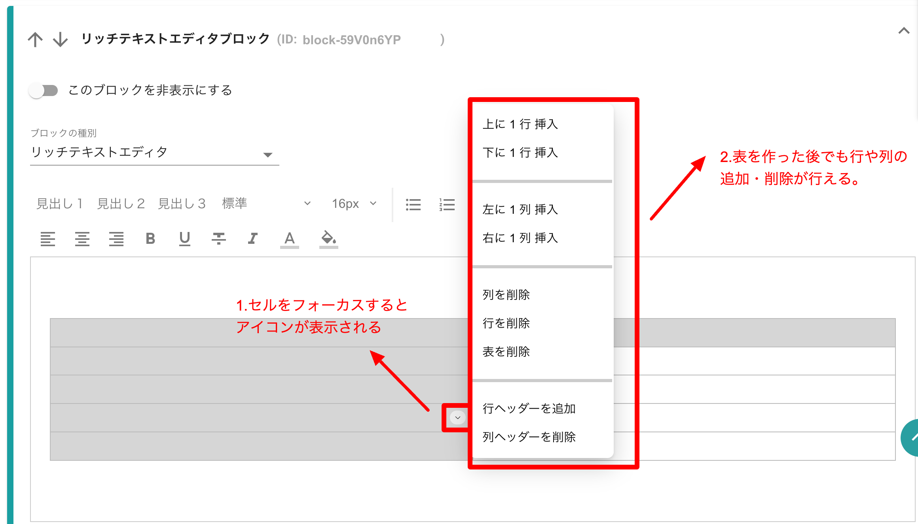Screen dimensions: 918x524
Task: Apply 見出し 1 heading style
Action: (60, 204)
